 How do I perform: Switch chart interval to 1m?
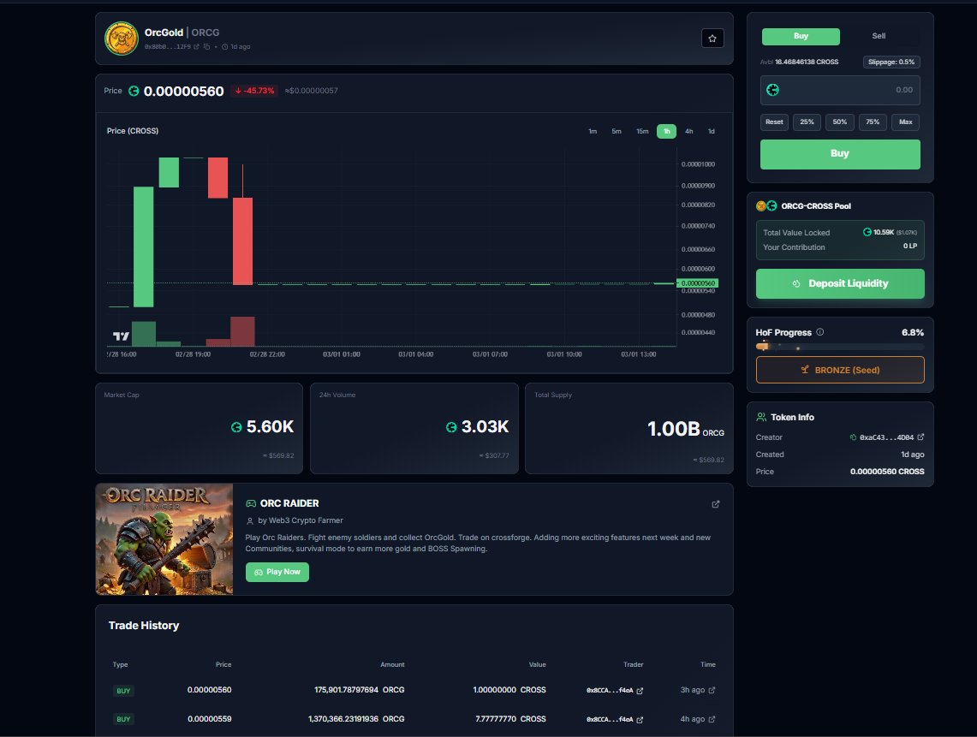(x=591, y=131)
